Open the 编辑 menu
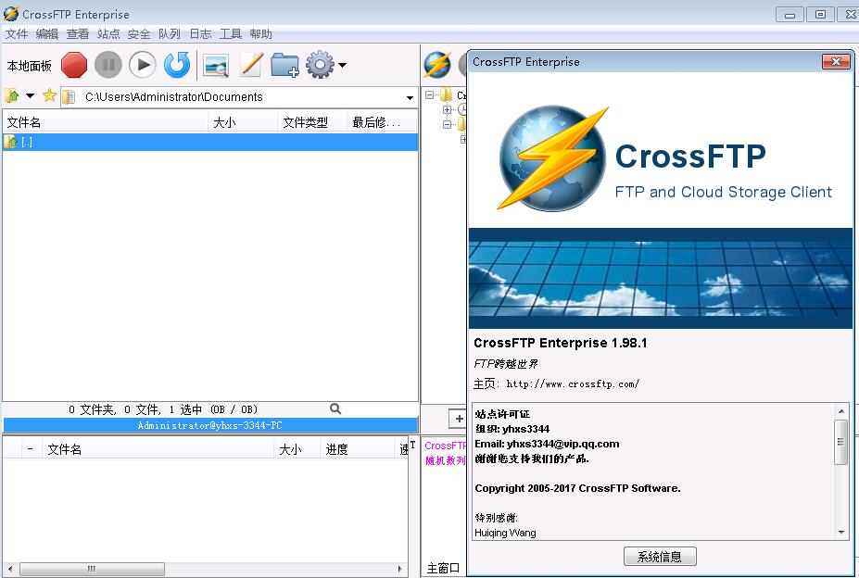859x578 pixels. pos(47,34)
